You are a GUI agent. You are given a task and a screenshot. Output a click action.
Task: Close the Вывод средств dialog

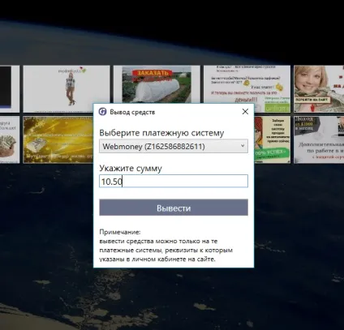(245, 111)
